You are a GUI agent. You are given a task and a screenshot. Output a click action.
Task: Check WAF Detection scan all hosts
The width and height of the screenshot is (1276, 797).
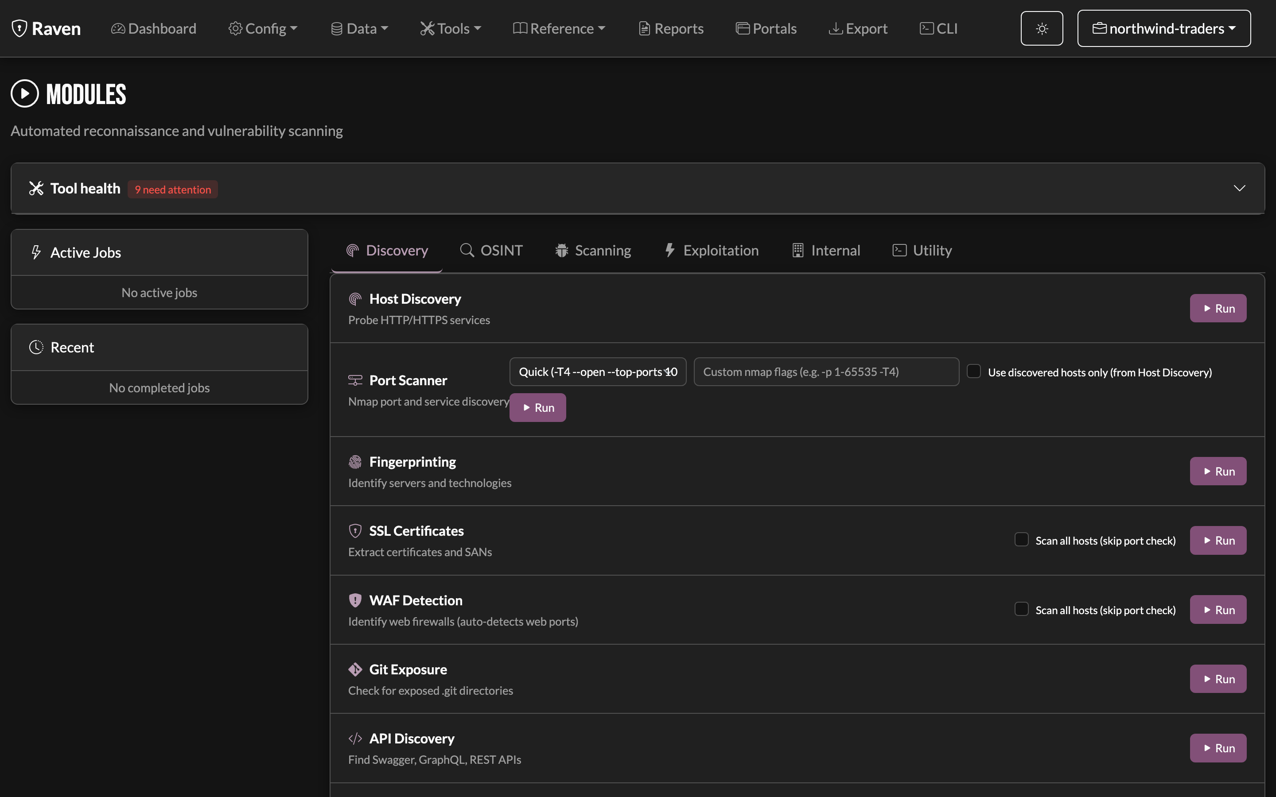point(1021,609)
